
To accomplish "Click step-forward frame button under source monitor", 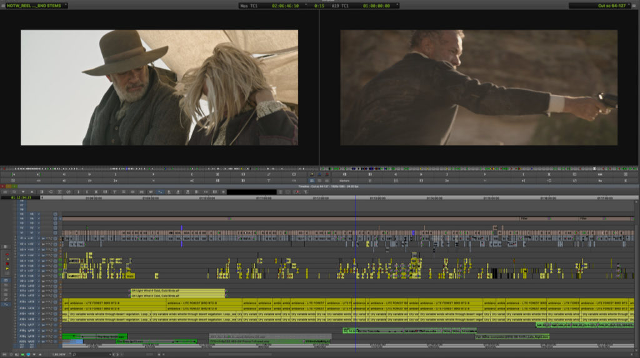I will pos(89,174).
